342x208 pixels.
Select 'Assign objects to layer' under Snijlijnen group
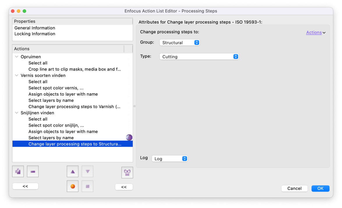63,132
